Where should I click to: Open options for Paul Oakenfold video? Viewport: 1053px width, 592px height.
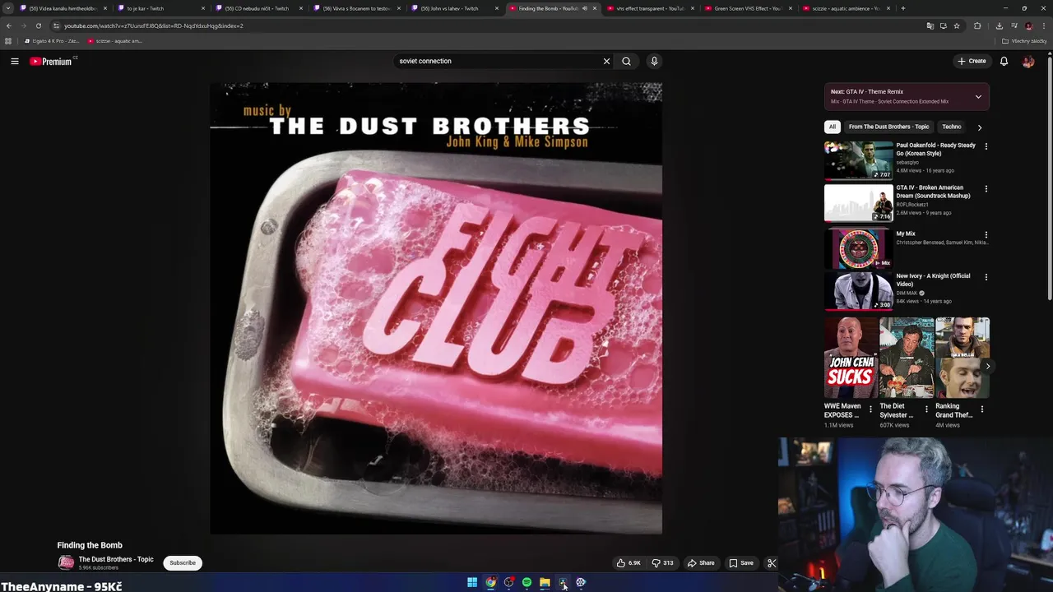pos(986,146)
